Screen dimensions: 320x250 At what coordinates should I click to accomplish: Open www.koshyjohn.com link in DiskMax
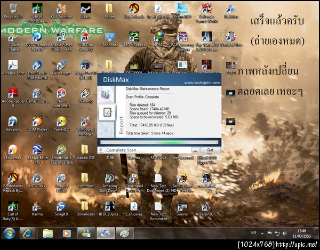202,83
